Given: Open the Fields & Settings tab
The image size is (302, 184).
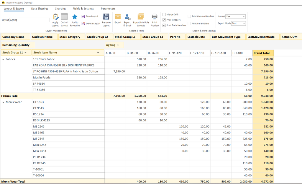Looking at the screenshot, I should coord(83,9).
